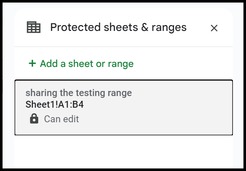Click the Can edit permission label

[x=62, y=119]
